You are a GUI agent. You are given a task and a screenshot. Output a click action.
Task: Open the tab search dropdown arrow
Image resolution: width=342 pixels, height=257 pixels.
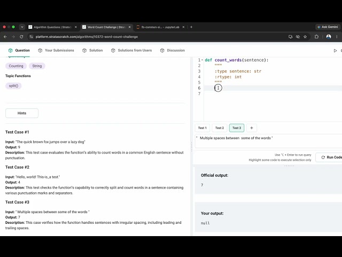[22, 27]
